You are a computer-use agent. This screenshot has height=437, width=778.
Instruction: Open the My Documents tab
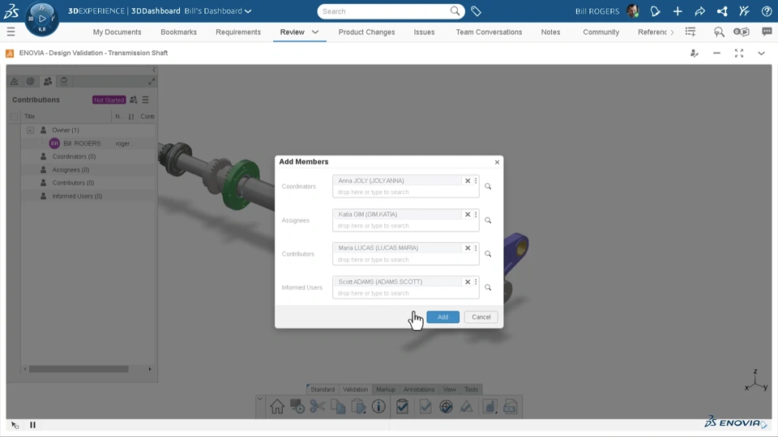(x=117, y=32)
